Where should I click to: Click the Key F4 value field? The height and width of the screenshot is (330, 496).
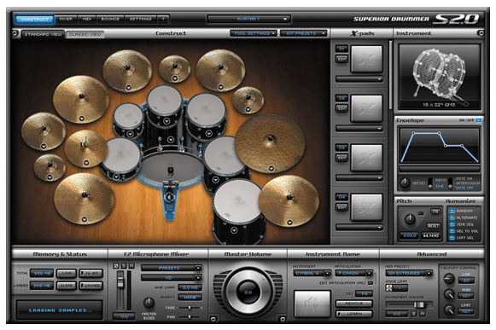point(364,293)
